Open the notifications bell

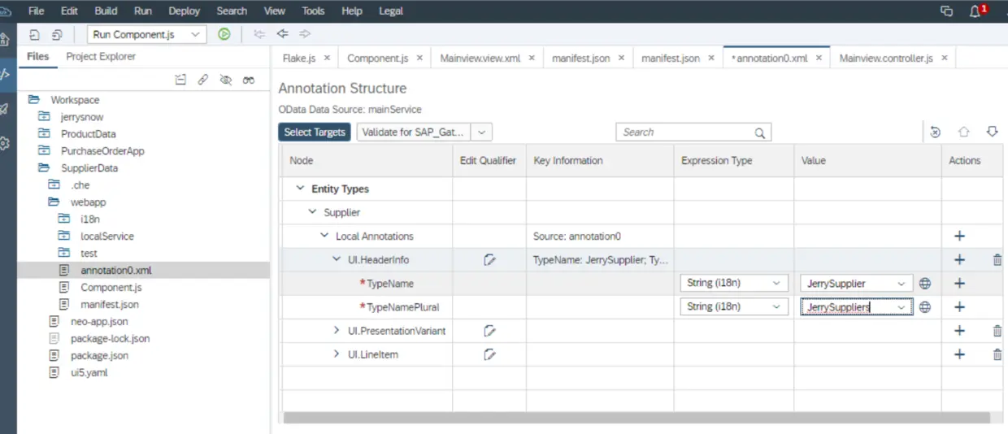click(975, 11)
